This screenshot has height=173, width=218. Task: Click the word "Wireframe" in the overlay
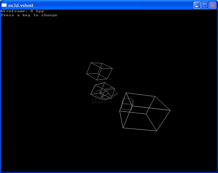tap(13, 11)
